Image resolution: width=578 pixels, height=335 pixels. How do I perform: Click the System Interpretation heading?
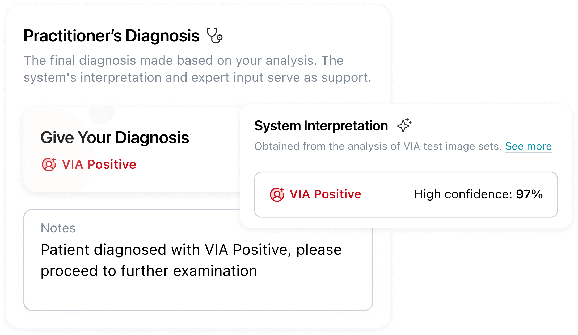tap(321, 126)
